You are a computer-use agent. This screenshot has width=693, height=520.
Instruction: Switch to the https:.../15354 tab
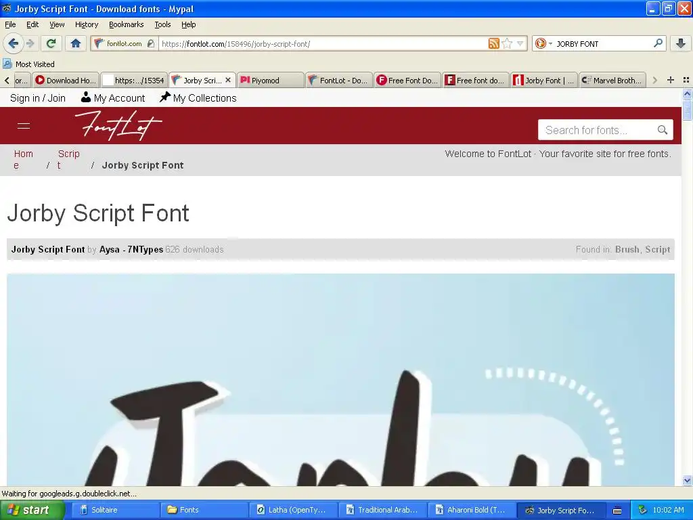tap(135, 81)
